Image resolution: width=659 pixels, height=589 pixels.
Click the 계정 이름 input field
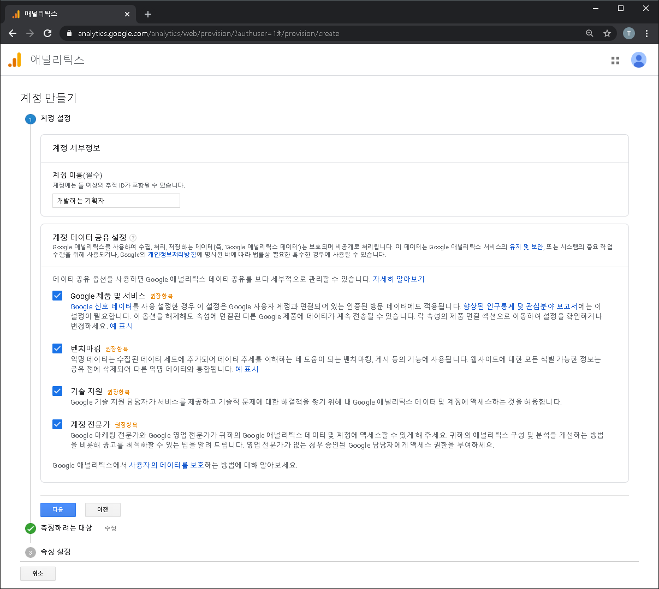click(x=116, y=201)
